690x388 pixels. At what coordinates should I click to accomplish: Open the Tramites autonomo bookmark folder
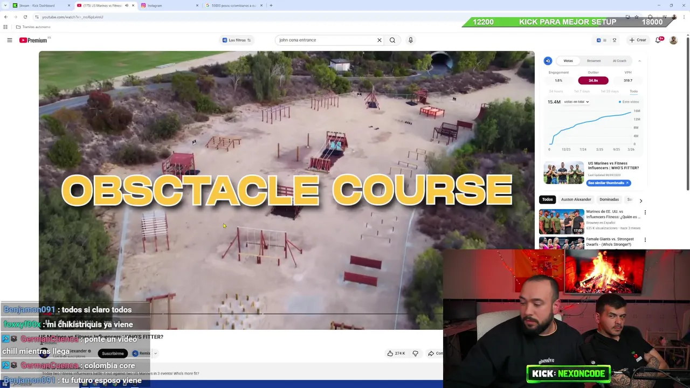coord(33,27)
